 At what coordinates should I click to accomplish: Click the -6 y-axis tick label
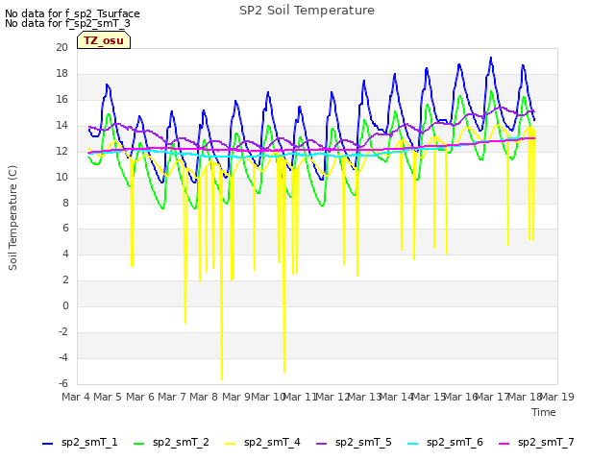point(63,383)
